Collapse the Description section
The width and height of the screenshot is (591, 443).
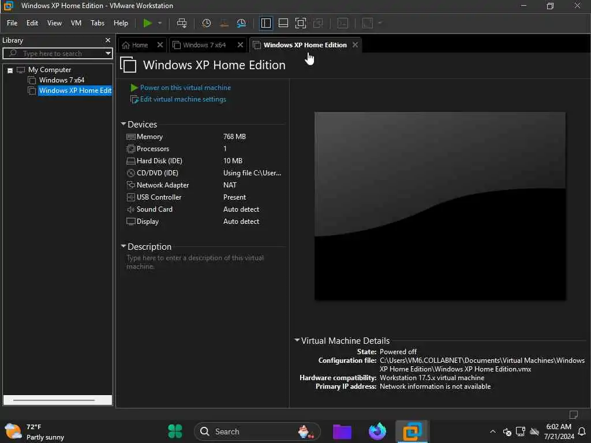(x=124, y=246)
